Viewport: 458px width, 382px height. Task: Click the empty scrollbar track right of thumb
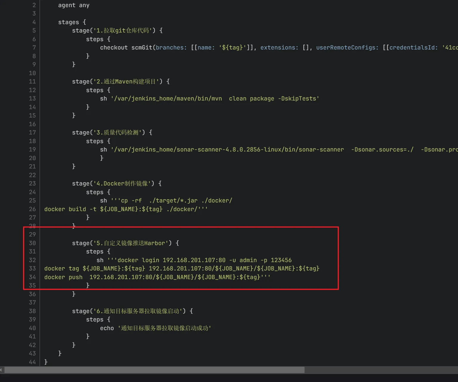tap(381, 370)
